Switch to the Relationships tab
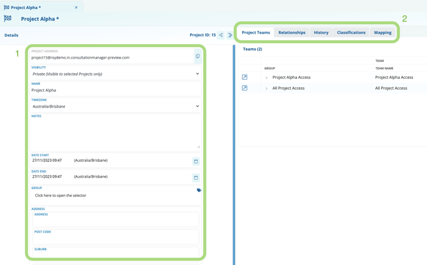The width and height of the screenshot is (427, 265). [x=292, y=32]
